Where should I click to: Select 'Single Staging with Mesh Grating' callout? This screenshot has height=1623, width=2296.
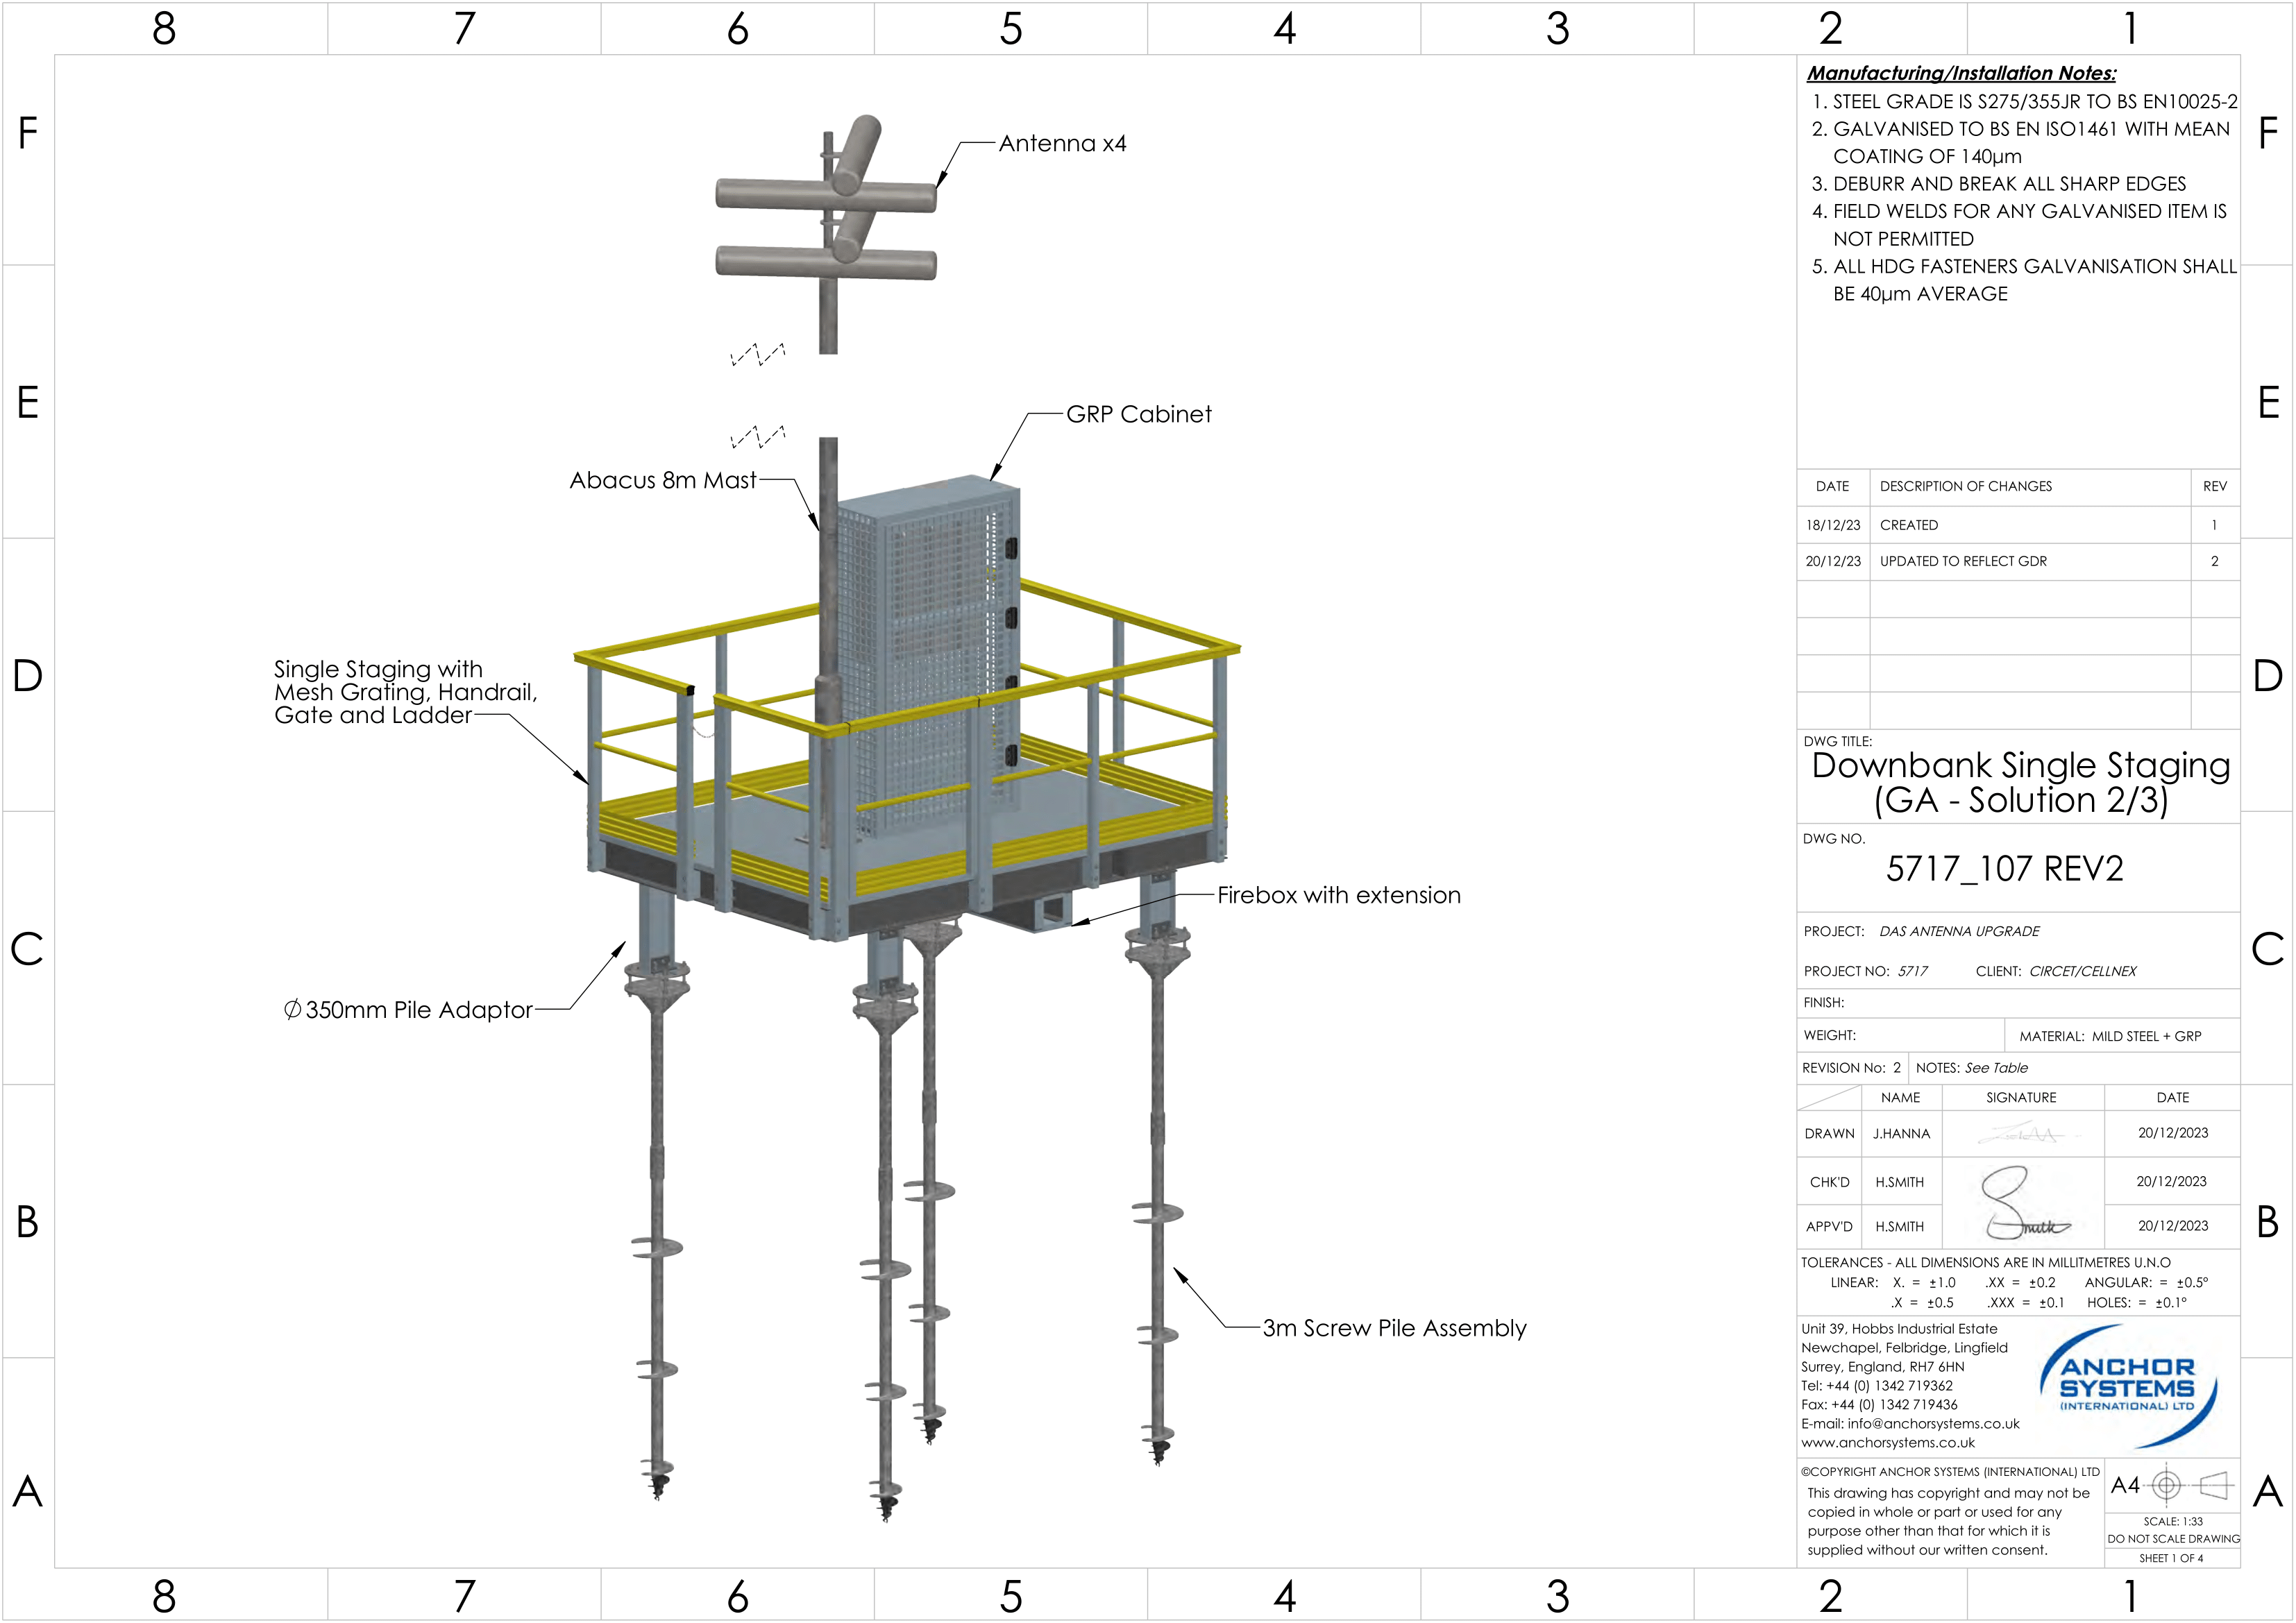pyautogui.click(x=406, y=692)
